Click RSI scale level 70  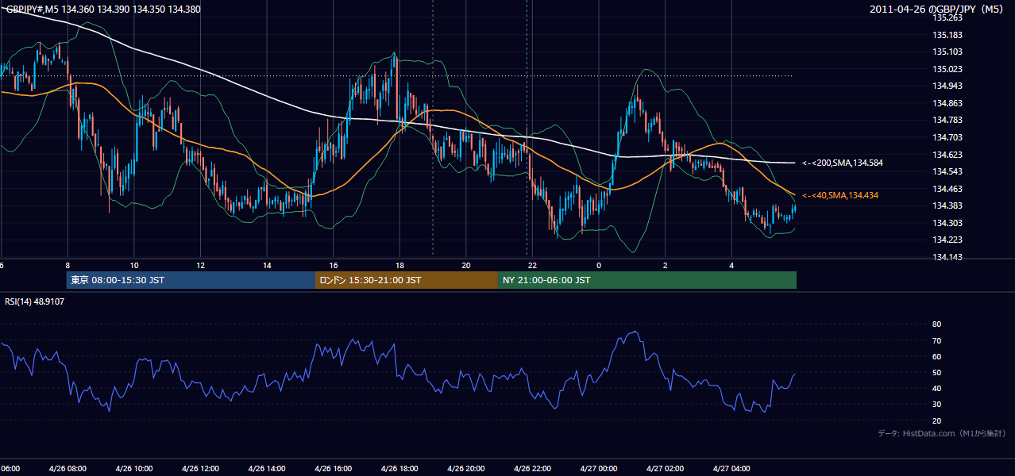point(936,340)
